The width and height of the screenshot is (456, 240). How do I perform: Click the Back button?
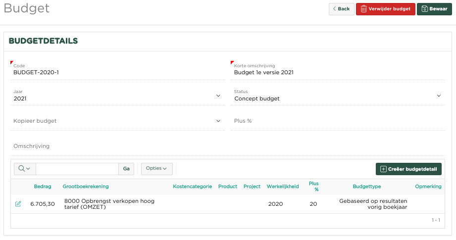click(x=341, y=9)
